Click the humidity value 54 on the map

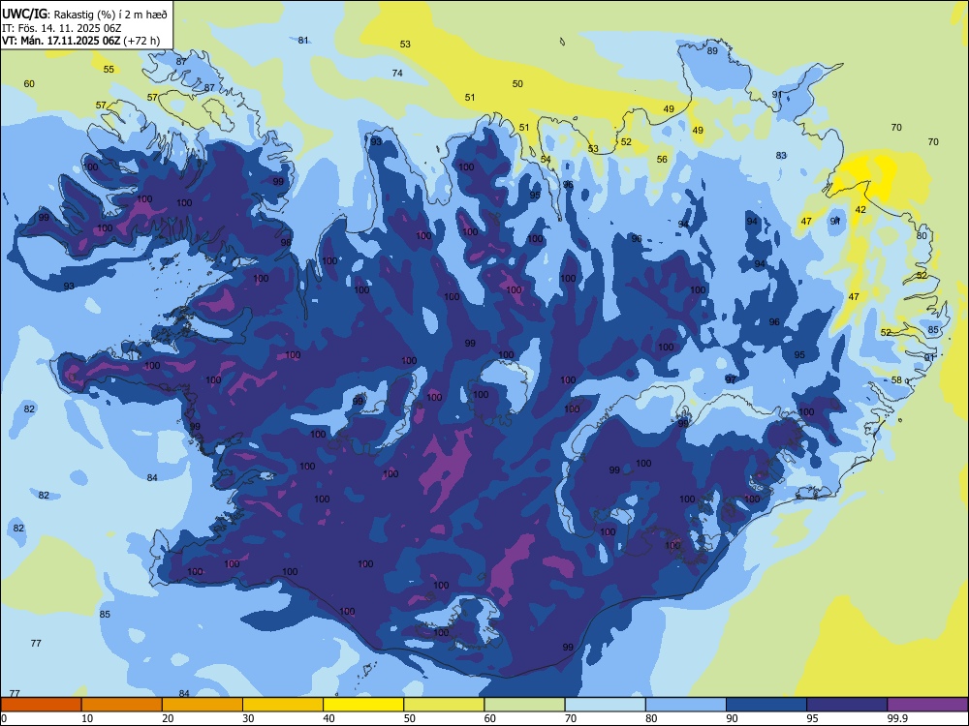point(545,159)
